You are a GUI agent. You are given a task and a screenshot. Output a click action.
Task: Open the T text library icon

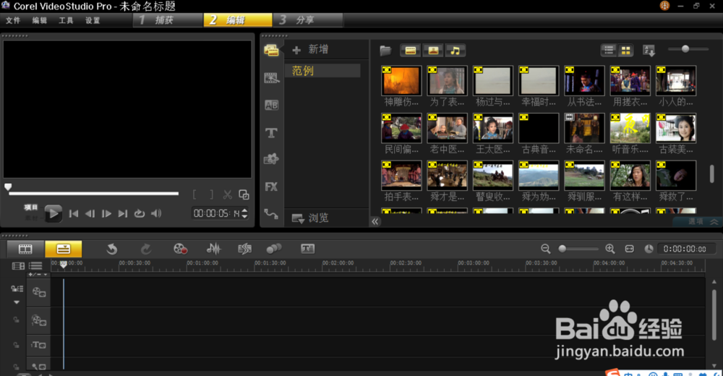pyautogui.click(x=271, y=133)
